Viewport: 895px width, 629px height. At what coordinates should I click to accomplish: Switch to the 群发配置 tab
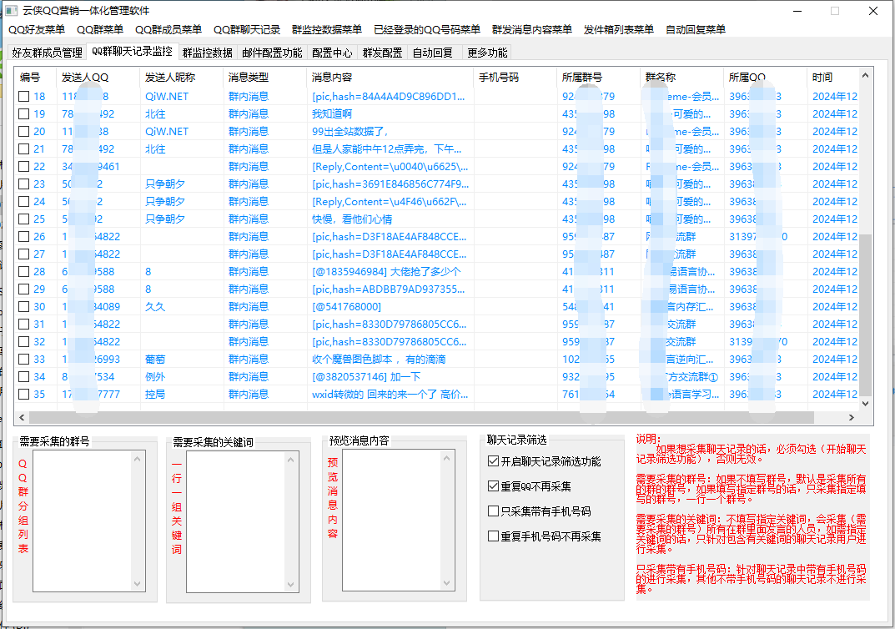[382, 53]
